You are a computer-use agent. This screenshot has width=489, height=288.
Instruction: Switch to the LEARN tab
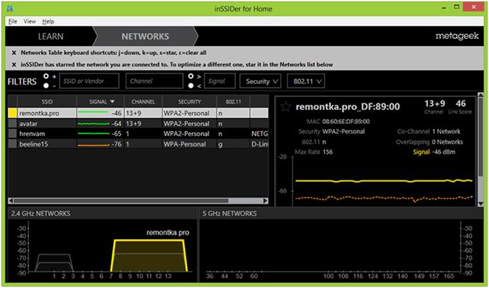point(50,36)
